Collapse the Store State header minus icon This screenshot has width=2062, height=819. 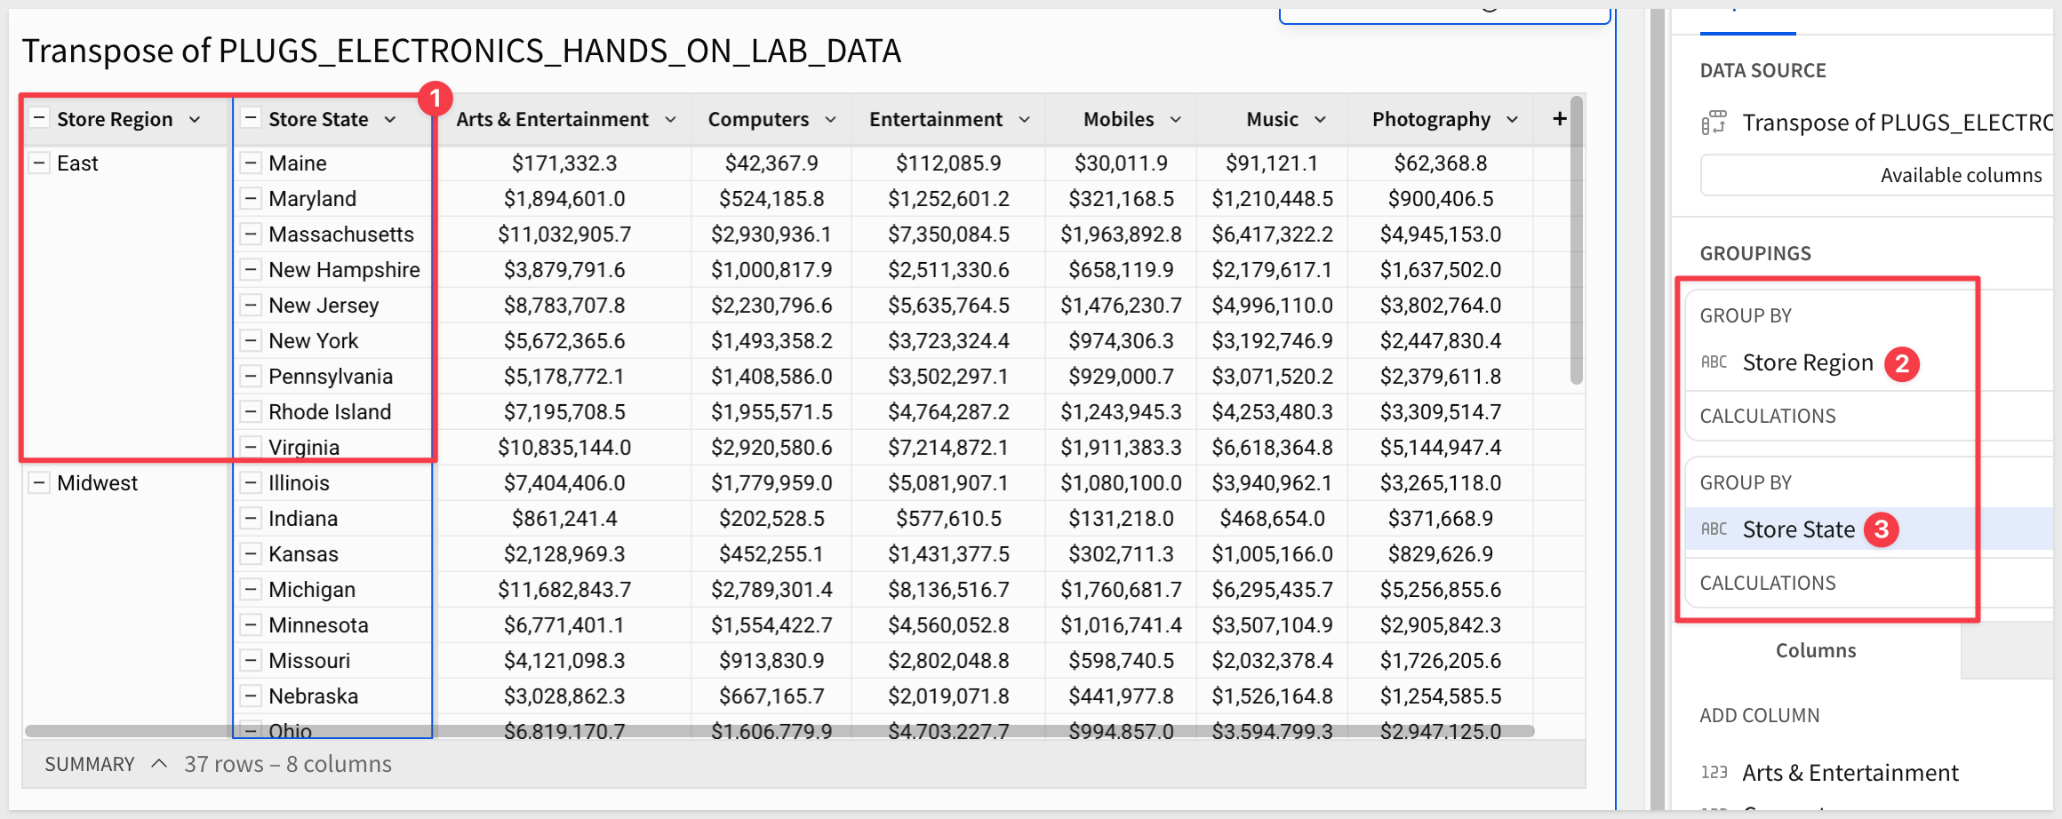252,118
